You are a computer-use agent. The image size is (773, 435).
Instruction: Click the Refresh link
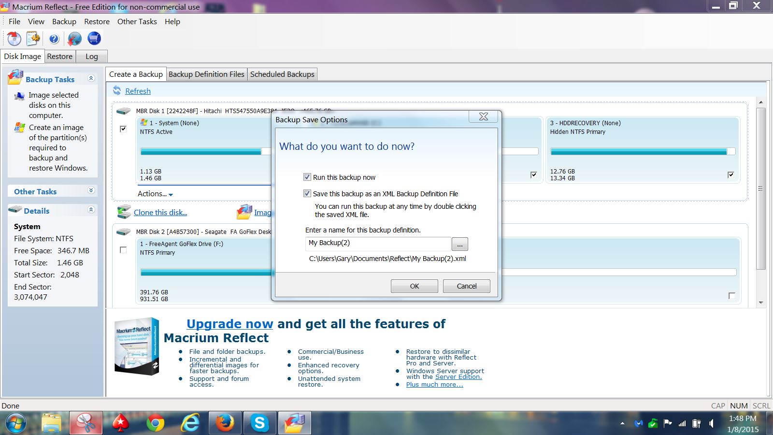[138, 91]
